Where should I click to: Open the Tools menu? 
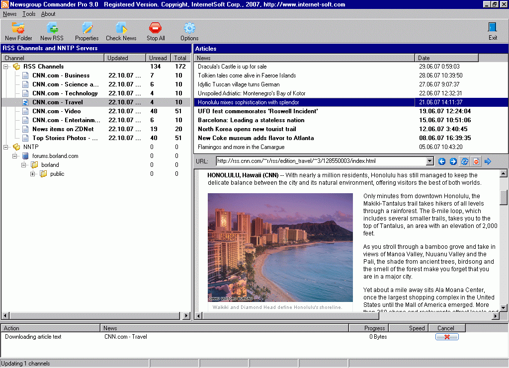29,14
